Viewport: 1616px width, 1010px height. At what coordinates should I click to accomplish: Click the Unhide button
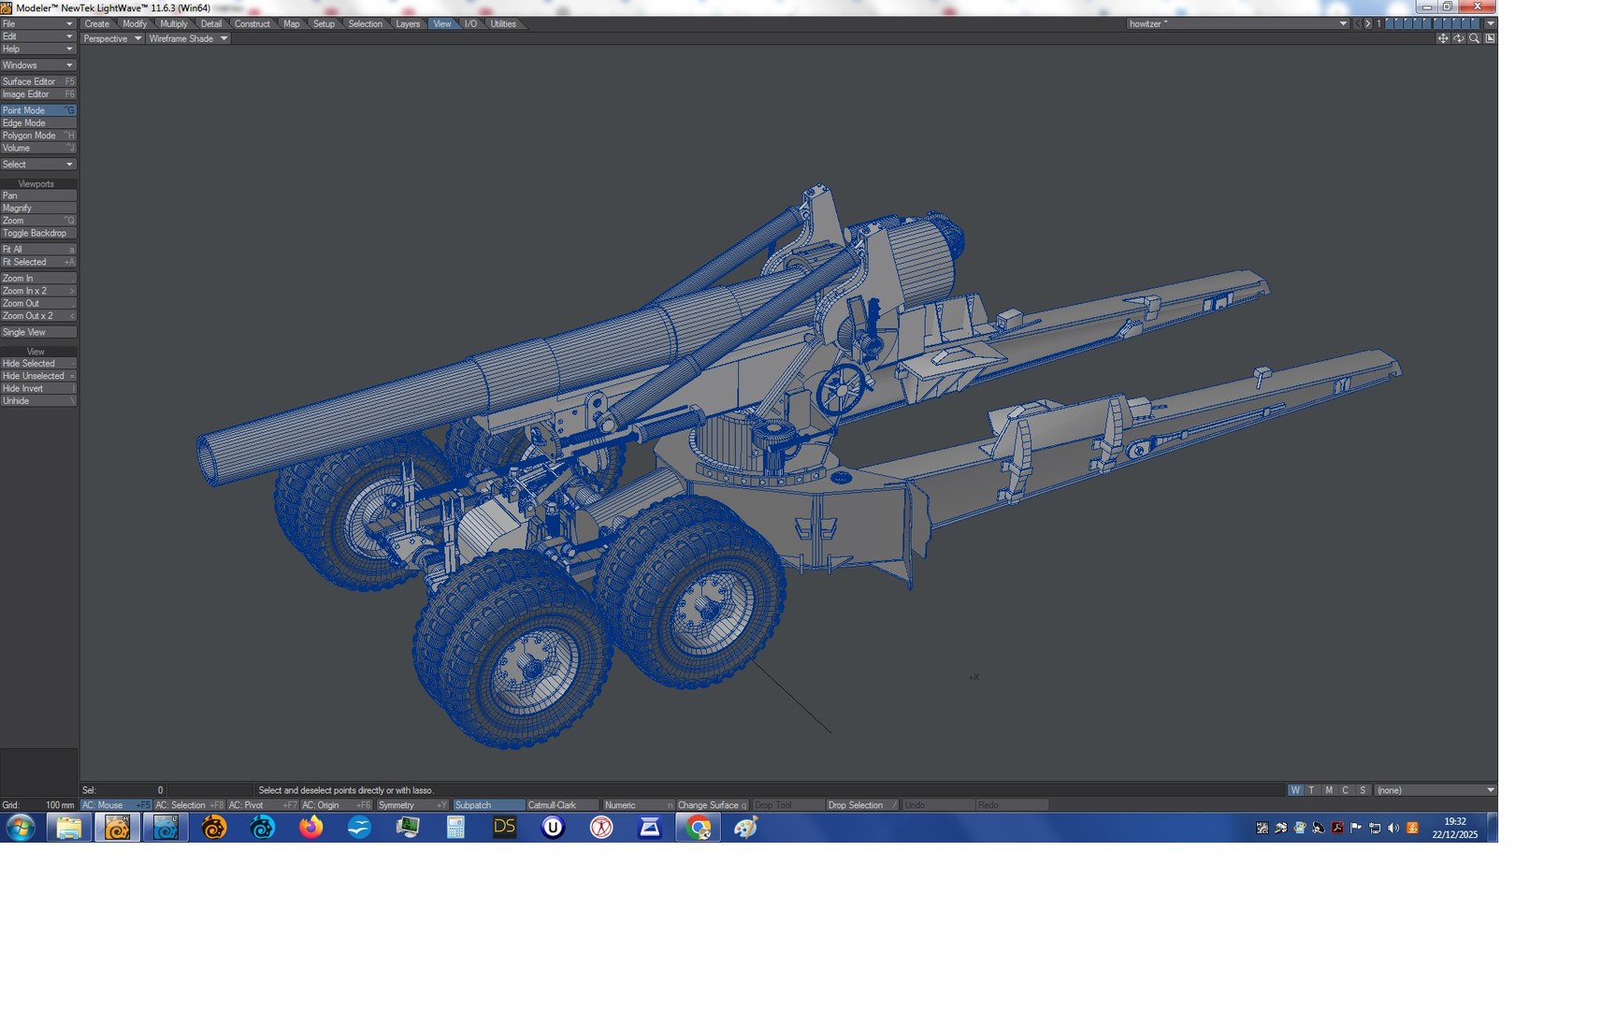tap(38, 401)
